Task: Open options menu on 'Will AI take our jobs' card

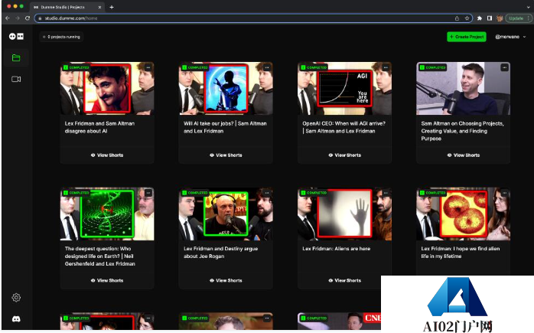Action: (x=267, y=67)
